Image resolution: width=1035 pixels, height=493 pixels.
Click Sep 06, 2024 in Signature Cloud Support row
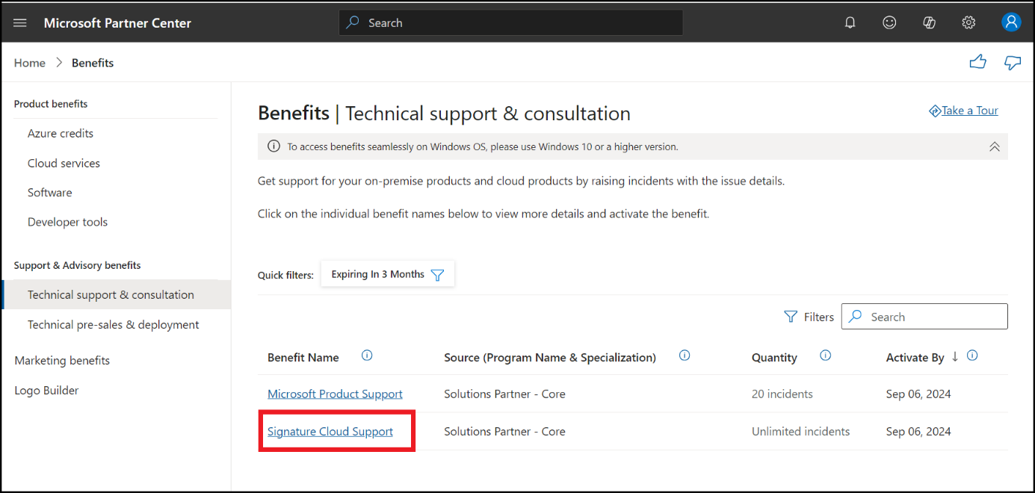(x=918, y=431)
